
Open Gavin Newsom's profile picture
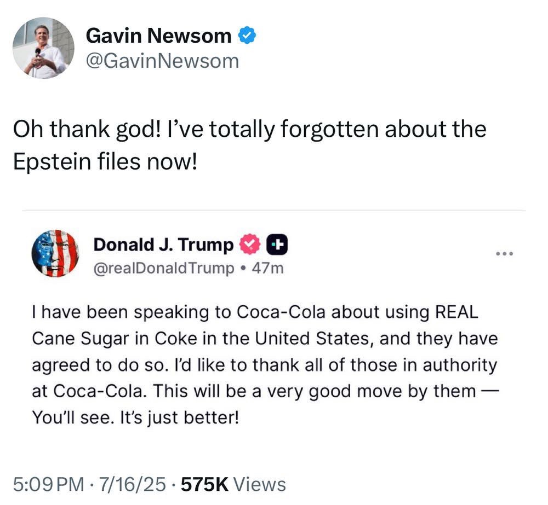pos(43,48)
